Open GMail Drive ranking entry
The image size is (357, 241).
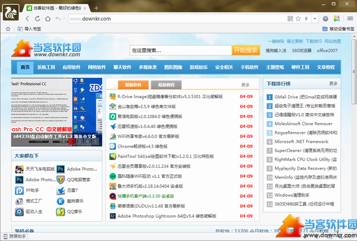(x=306, y=97)
